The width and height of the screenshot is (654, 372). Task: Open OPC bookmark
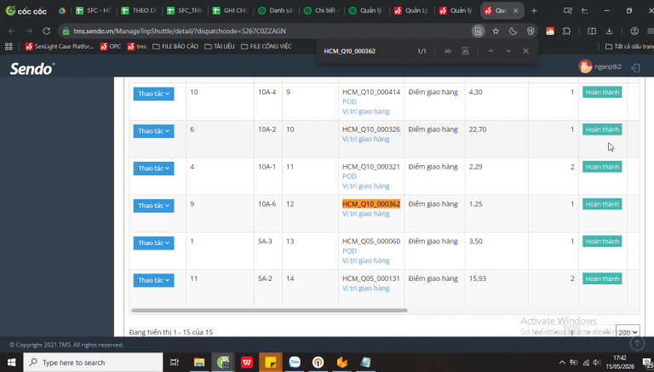pos(111,46)
